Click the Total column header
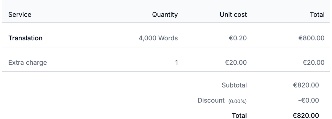The height and width of the screenshot is (119, 332). point(317,15)
